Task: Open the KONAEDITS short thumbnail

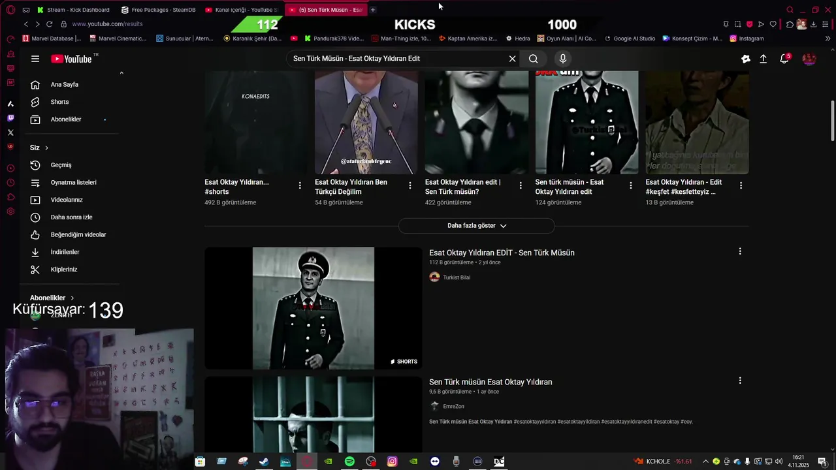Action: [x=256, y=122]
